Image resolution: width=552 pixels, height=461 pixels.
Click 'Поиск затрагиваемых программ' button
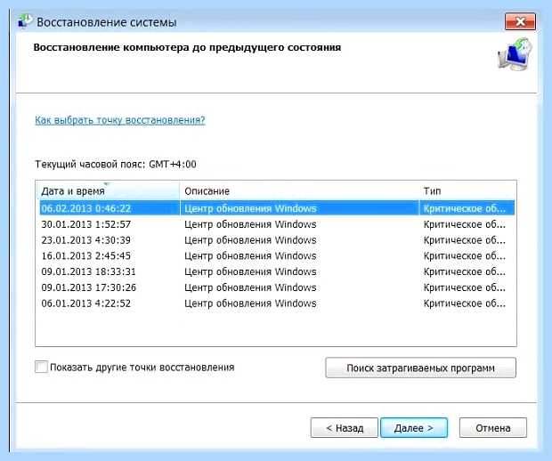click(421, 368)
